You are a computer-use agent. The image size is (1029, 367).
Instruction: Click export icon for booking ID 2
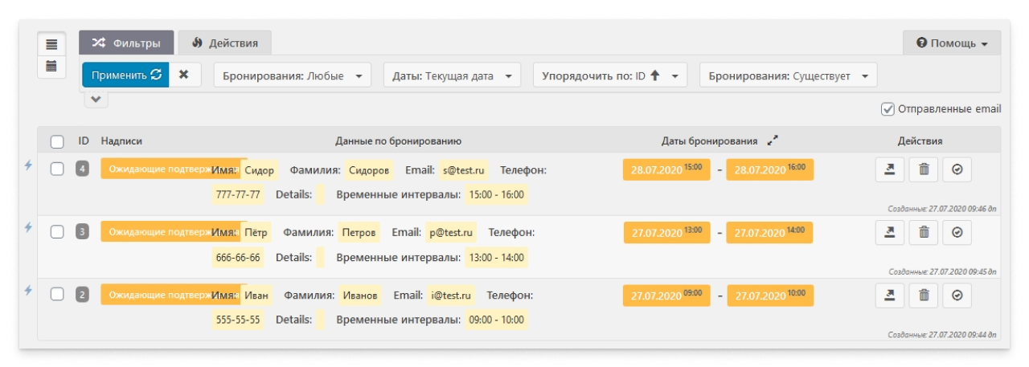click(890, 295)
